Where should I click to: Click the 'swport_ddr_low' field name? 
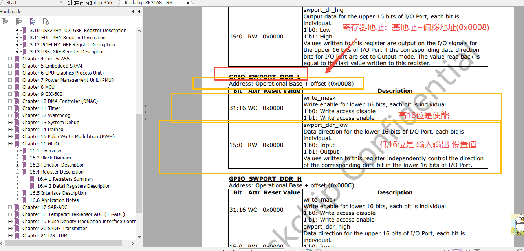click(326, 125)
